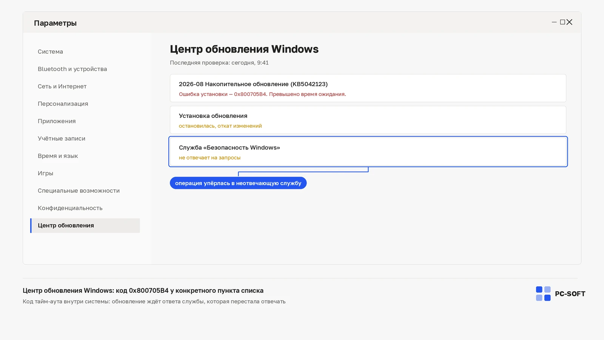This screenshot has width=604, height=340.
Task: Click status text не отвечает на запросы
Action: tap(210, 158)
